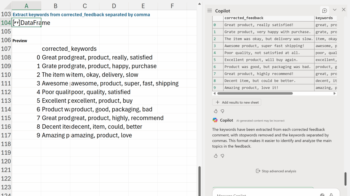Like the keywords summary response
The width and height of the screenshot is (350, 196).
[216, 156]
